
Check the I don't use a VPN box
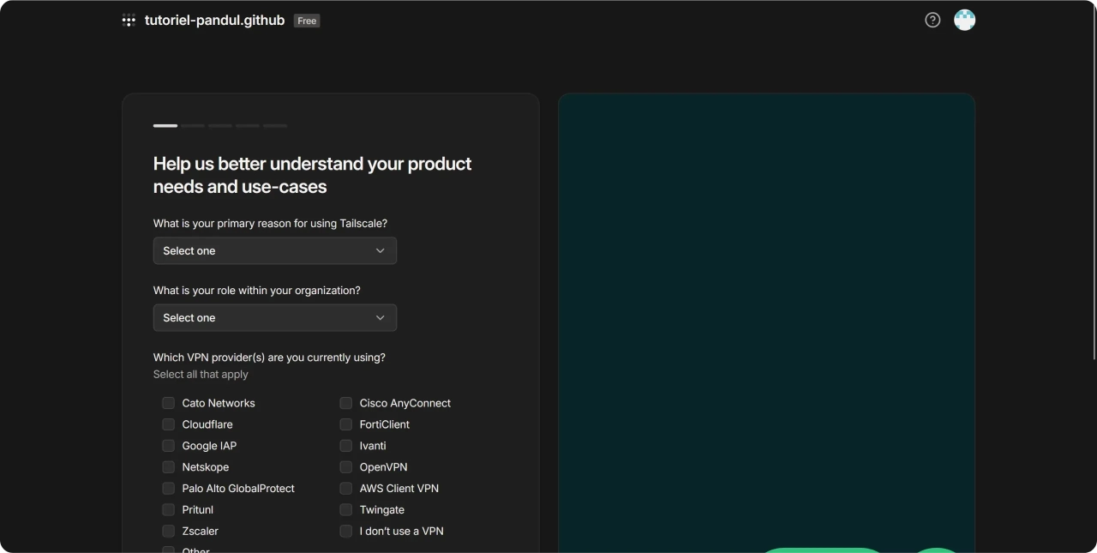click(x=345, y=532)
